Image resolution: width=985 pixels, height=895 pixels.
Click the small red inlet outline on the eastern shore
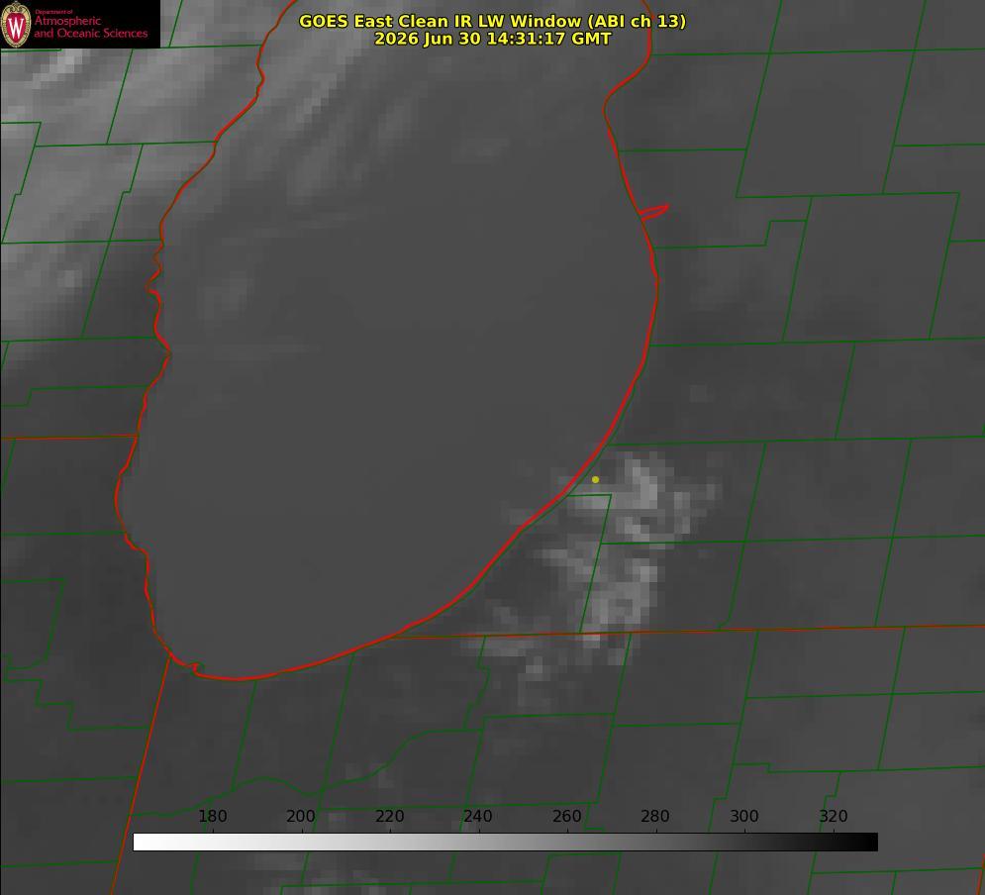(x=653, y=212)
